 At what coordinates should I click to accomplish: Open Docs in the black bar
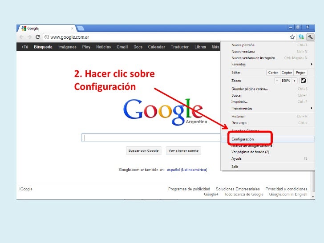(x=138, y=47)
